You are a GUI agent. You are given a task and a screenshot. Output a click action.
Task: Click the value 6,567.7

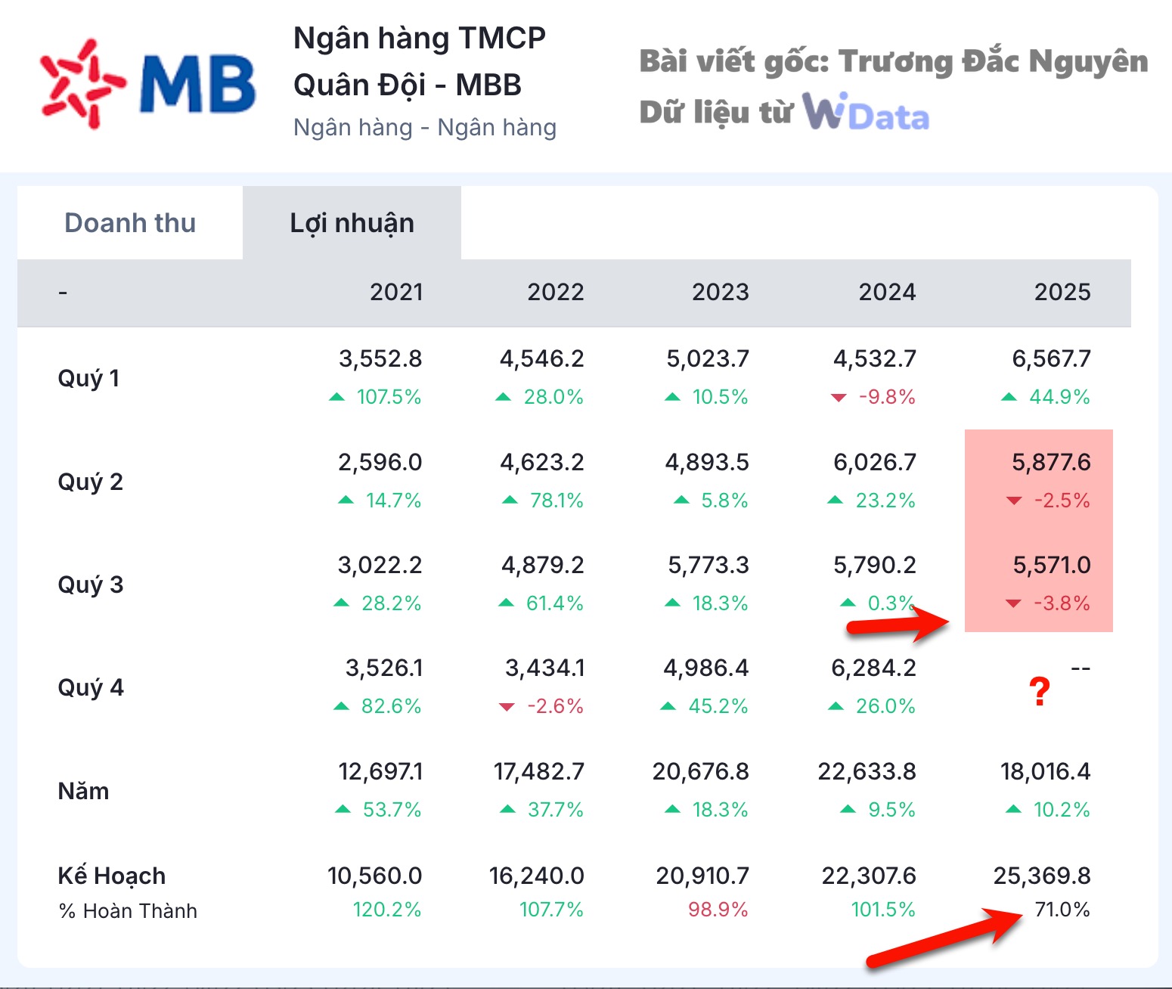(x=1052, y=358)
